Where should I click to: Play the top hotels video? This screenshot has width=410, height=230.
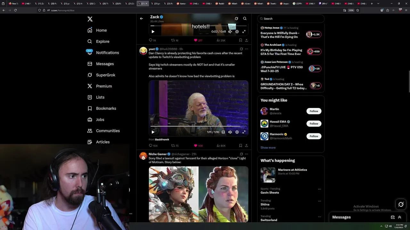[153, 32]
